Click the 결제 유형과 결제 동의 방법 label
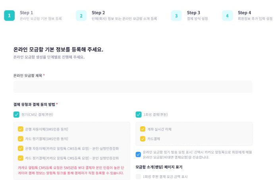Viewport: 278px width, 180px height. pos(35,105)
